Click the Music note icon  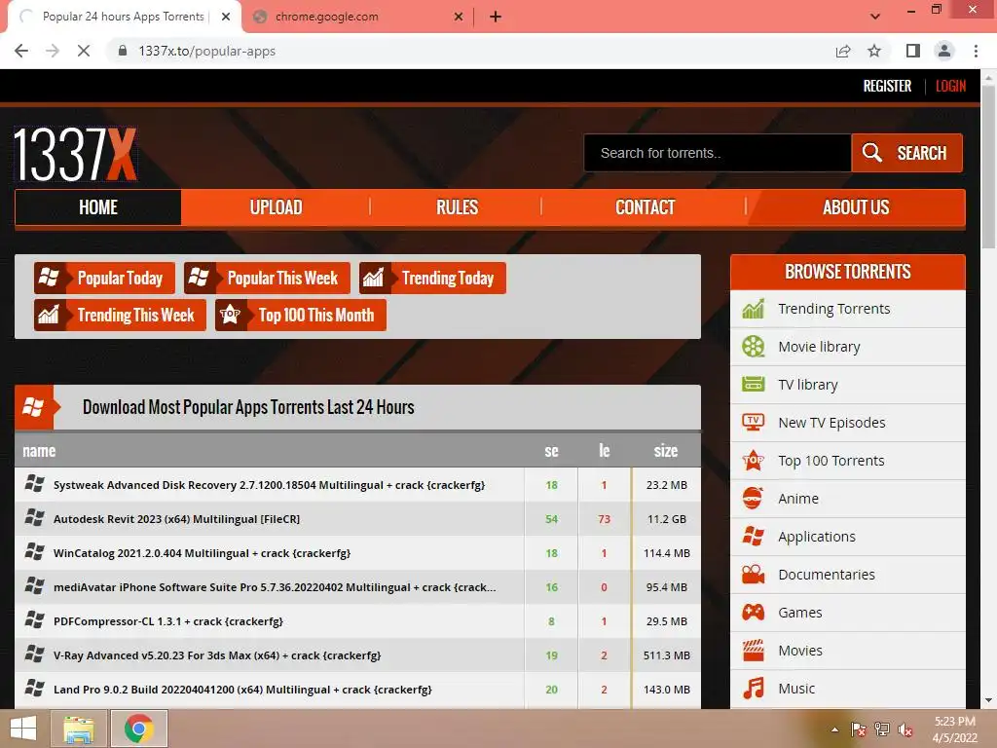(x=753, y=689)
